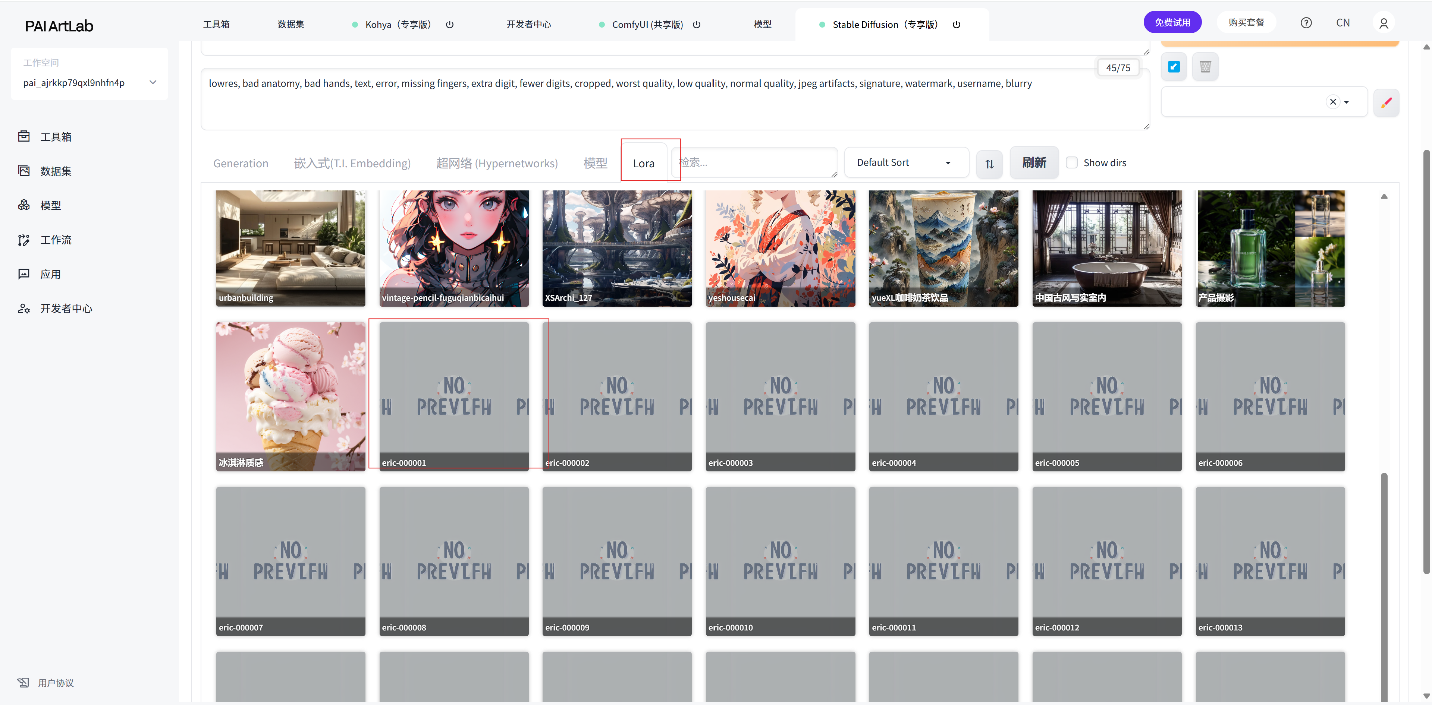Image resolution: width=1432 pixels, height=705 pixels.
Task: Expand the Default Sort dropdown
Action: coord(905,163)
